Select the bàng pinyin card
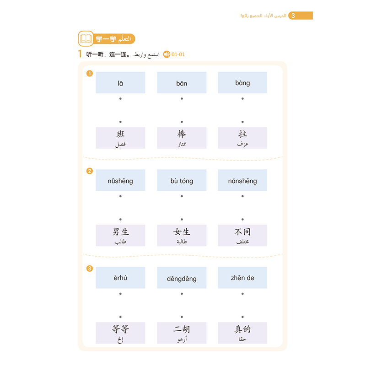 242,83
